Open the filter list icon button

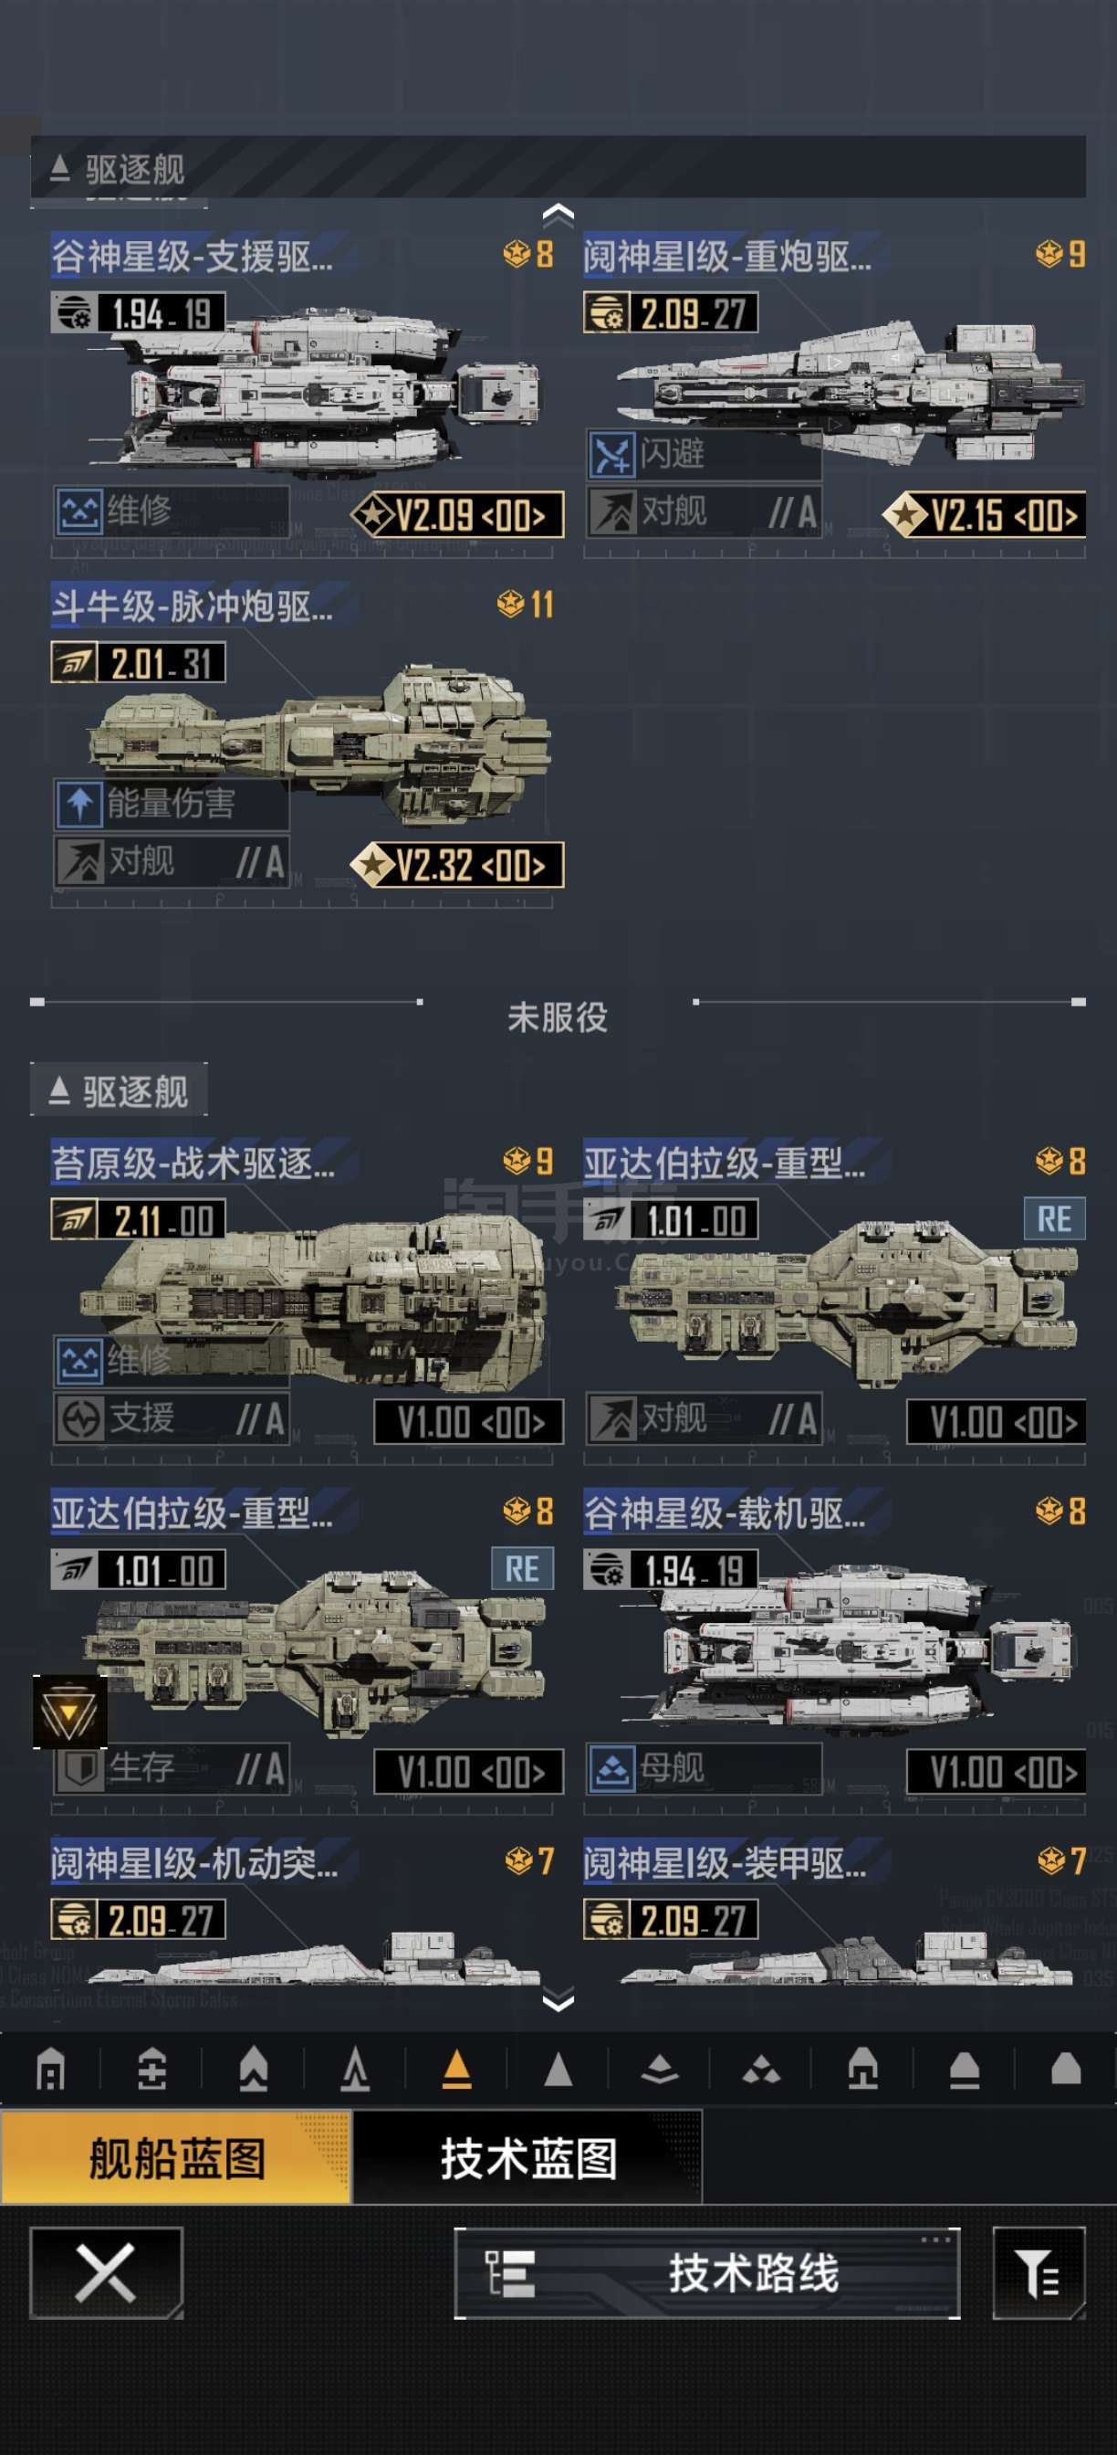[x=1038, y=2273]
